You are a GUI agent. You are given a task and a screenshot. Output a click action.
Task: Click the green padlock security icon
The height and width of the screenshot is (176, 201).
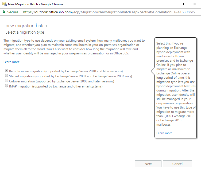click(x=4, y=12)
